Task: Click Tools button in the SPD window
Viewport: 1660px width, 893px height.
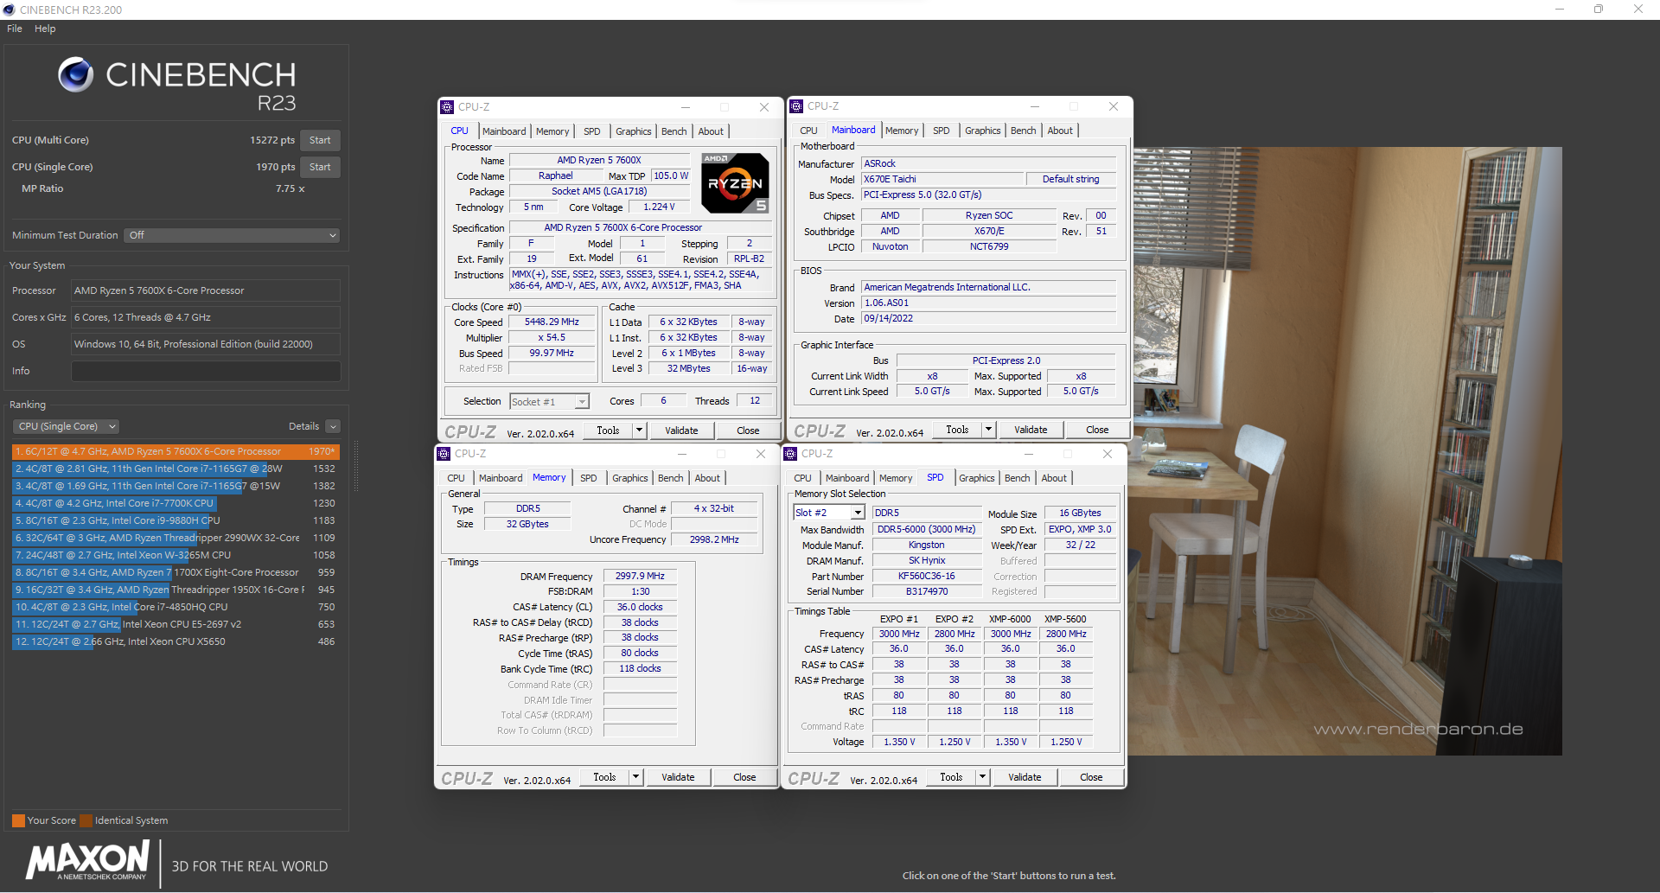Action: click(x=951, y=777)
